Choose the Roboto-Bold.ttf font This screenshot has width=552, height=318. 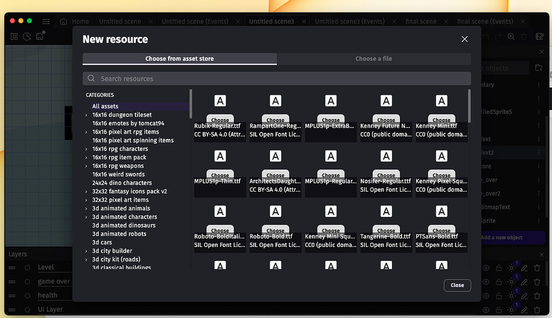tap(275, 230)
